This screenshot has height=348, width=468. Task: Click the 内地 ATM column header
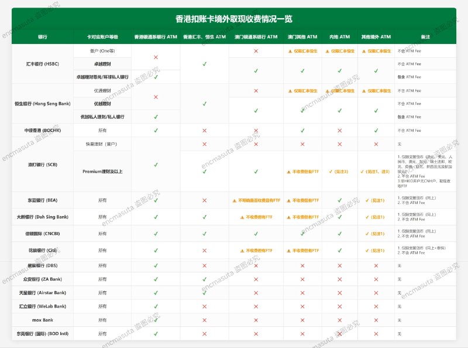(x=340, y=37)
